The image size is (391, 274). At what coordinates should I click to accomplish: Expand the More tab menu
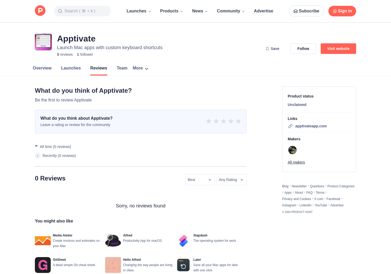pos(141,68)
